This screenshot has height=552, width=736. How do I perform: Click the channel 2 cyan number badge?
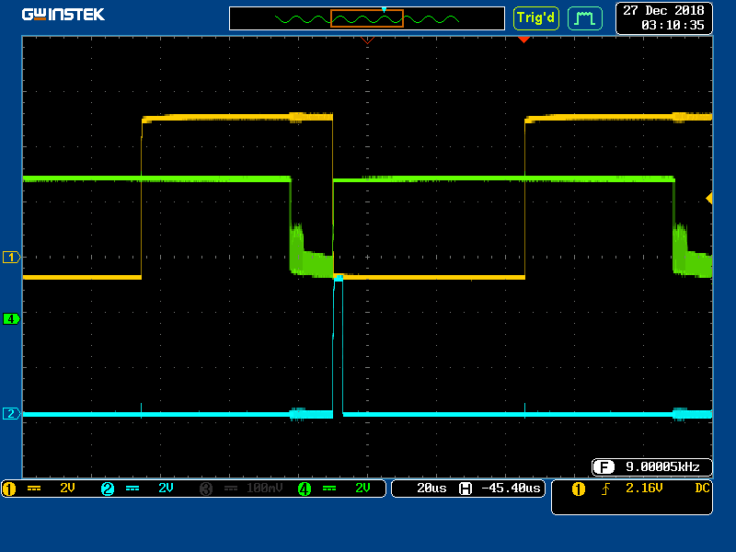(x=108, y=489)
